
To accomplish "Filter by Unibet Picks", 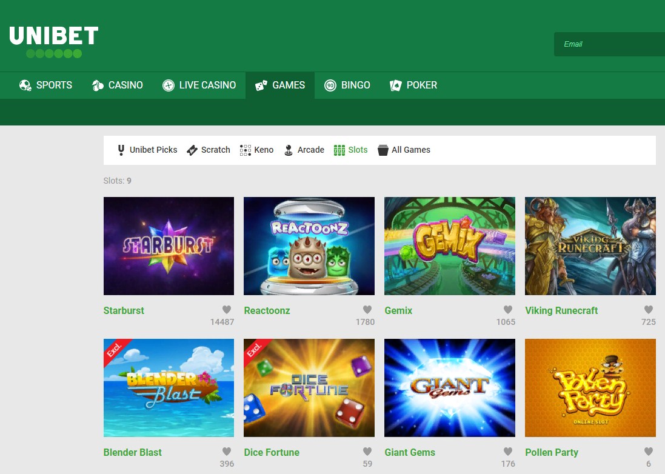I will tap(153, 150).
